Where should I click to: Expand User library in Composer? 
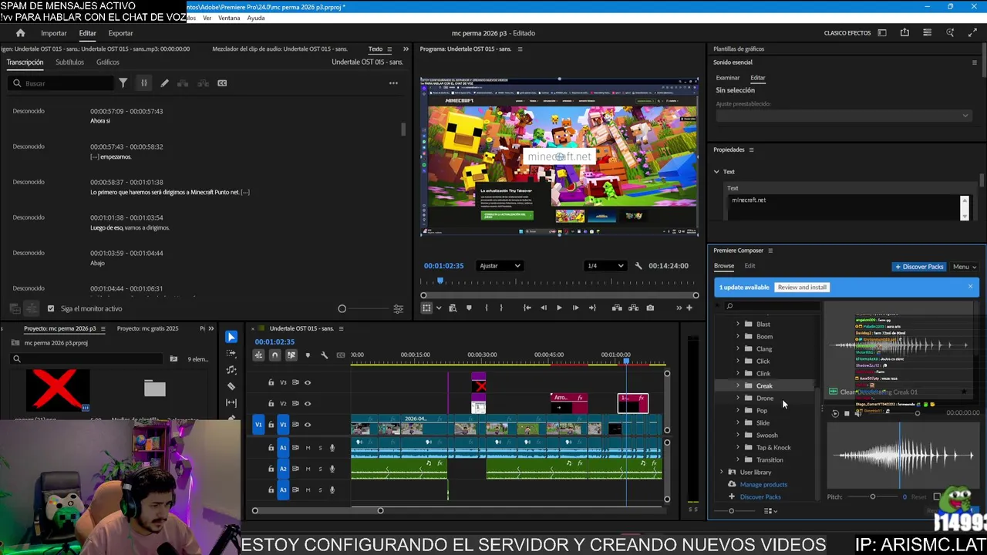coord(722,472)
